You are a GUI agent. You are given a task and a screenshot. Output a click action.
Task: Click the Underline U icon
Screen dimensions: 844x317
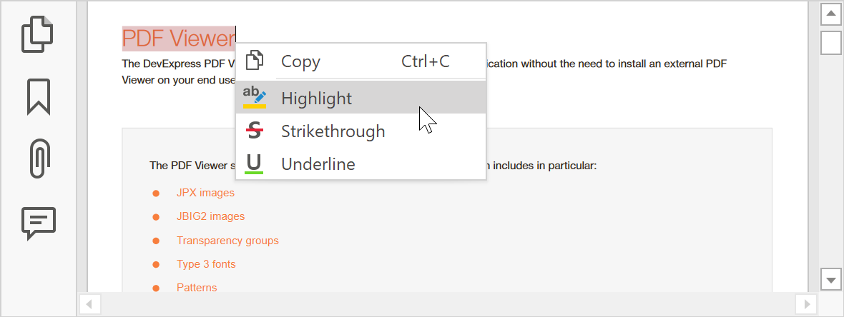255,164
